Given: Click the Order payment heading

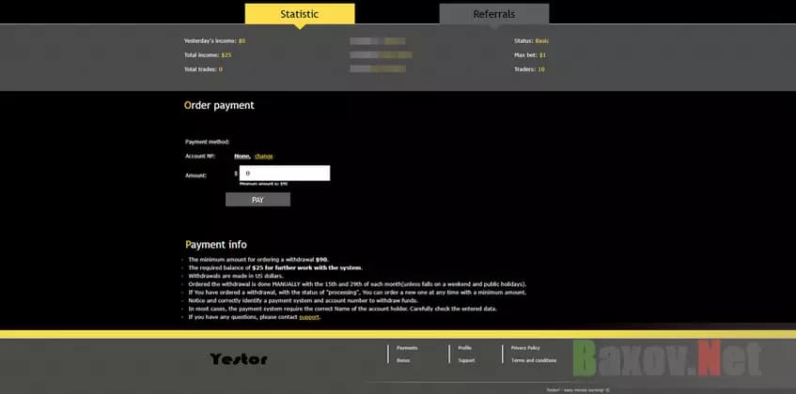Looking at the screenshot, I should (219, 106).
